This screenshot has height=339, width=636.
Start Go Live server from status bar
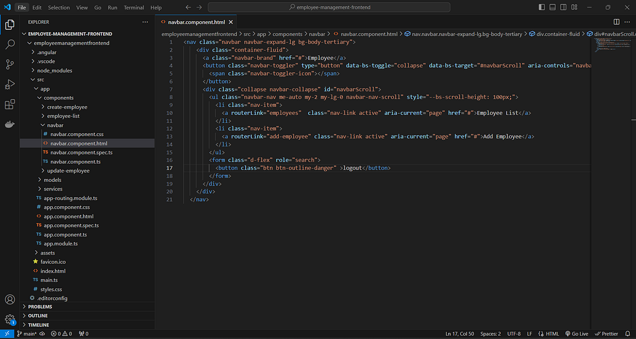pos(577,334)
